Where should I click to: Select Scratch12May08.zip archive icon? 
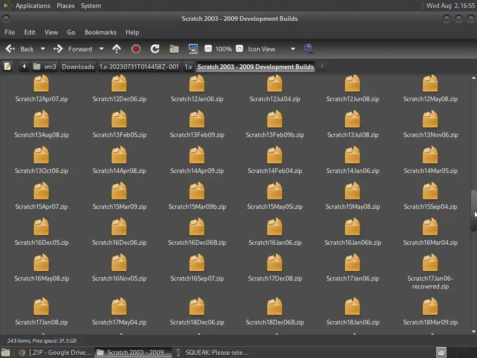430,83
